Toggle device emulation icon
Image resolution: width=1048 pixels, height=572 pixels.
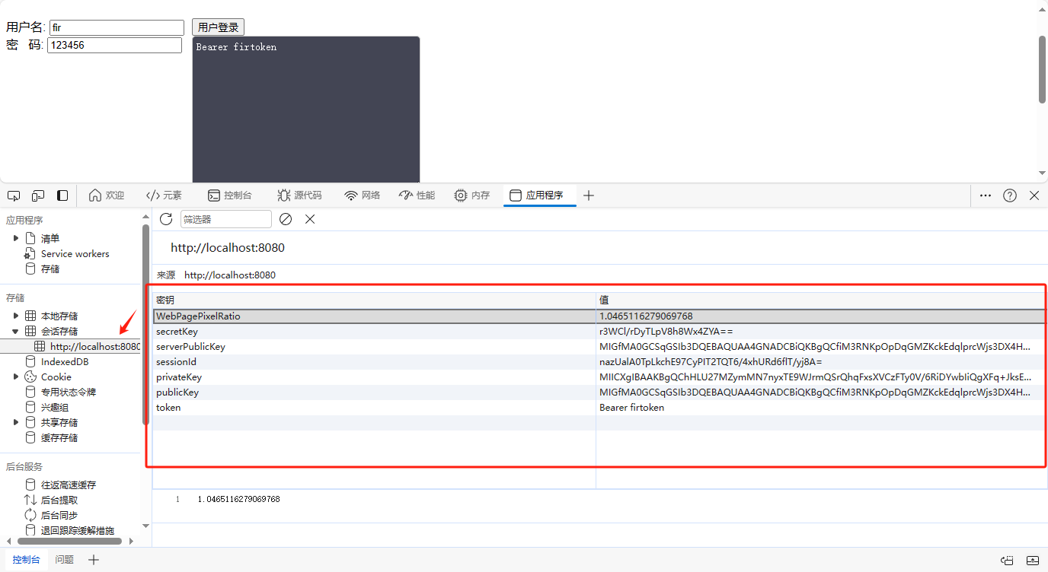[38, 195]
